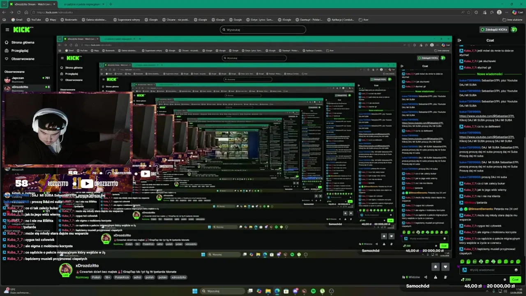Select followed channel xDrozdzitto in sidebar
The height and width of the screenshot is (296, 526).
tap(27, 88)
